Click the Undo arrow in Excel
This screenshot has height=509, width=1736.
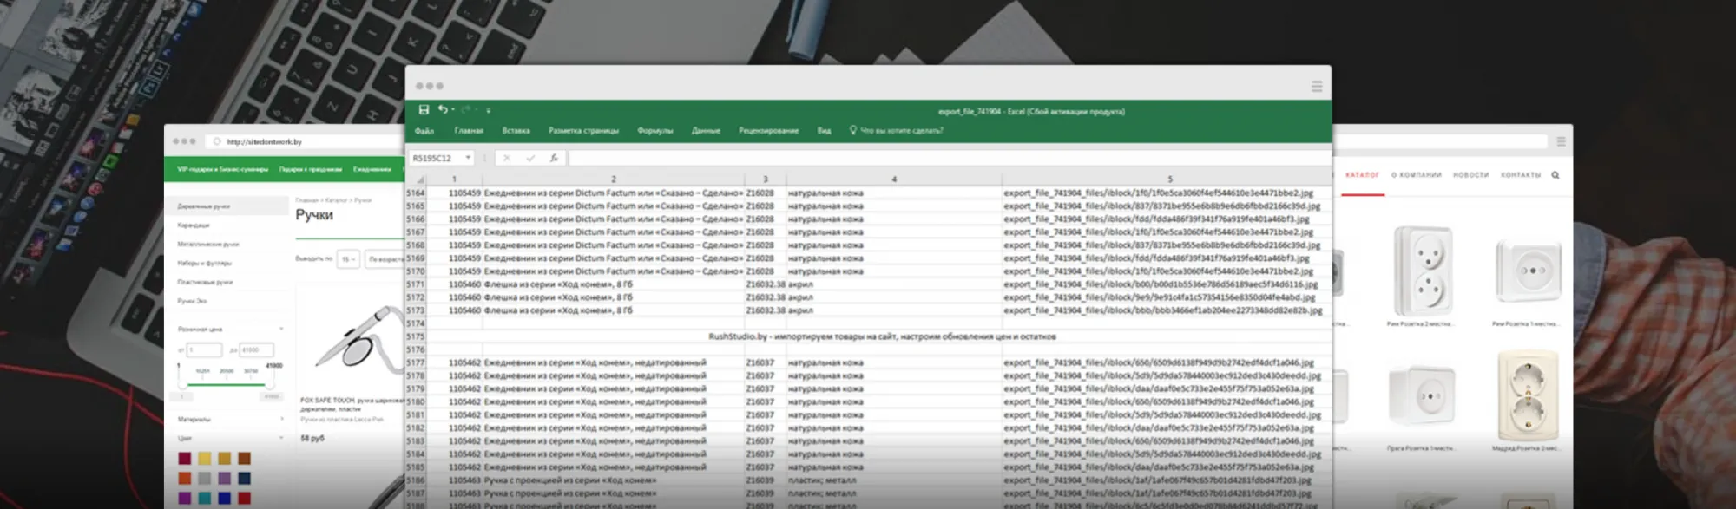click(443, 110)
